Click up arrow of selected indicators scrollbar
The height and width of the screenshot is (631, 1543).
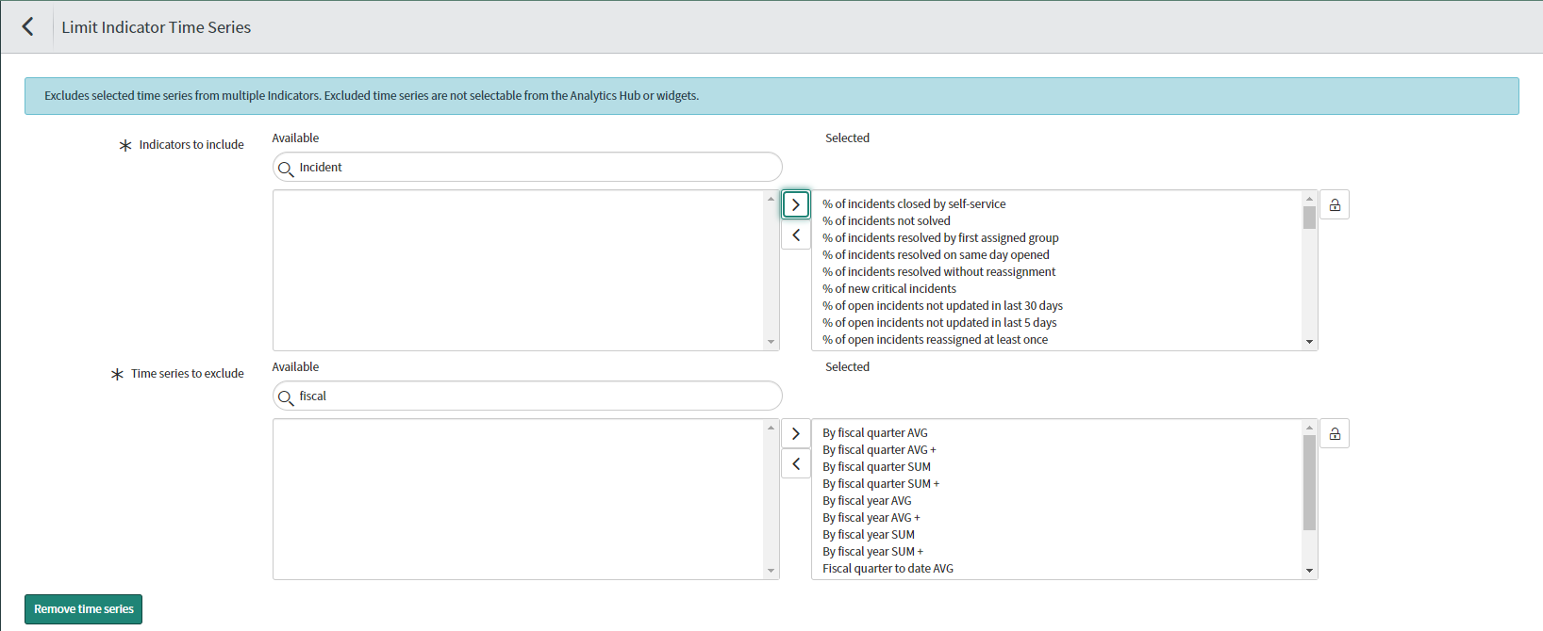point(1309,199)
